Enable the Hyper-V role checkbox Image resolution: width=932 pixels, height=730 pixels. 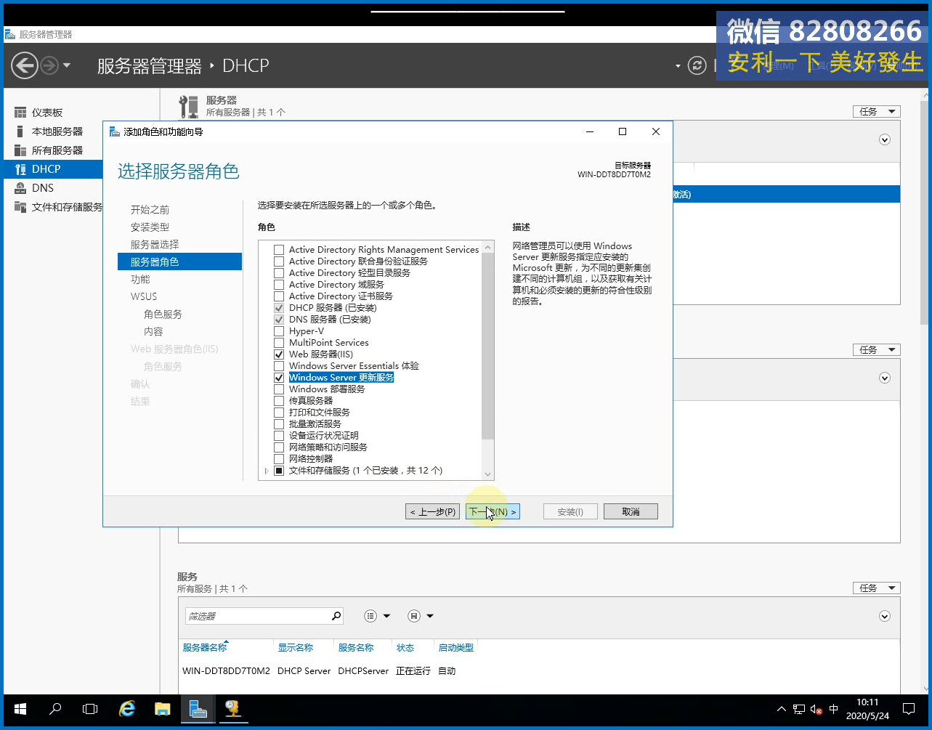(x=279, y=331)
